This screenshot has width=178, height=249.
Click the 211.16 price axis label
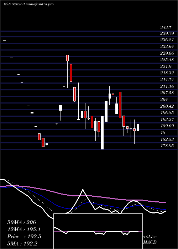167,86
